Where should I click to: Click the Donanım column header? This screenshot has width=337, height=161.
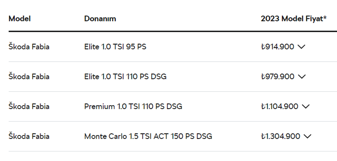[100, 18]
